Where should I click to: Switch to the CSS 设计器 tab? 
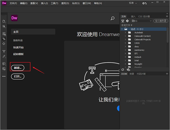click(x=144, y=16)
